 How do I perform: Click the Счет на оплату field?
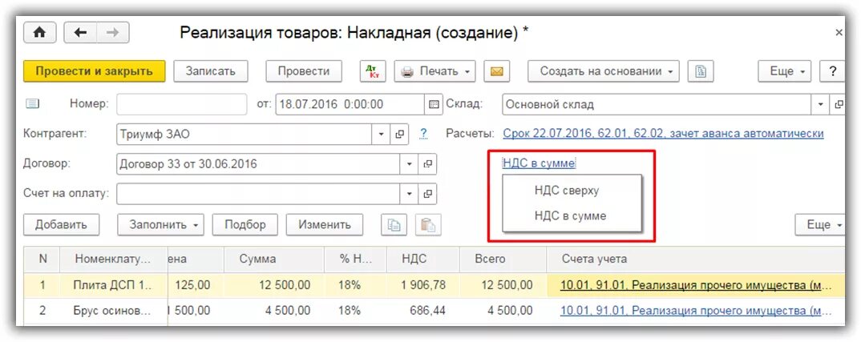(x=258, y=193)
